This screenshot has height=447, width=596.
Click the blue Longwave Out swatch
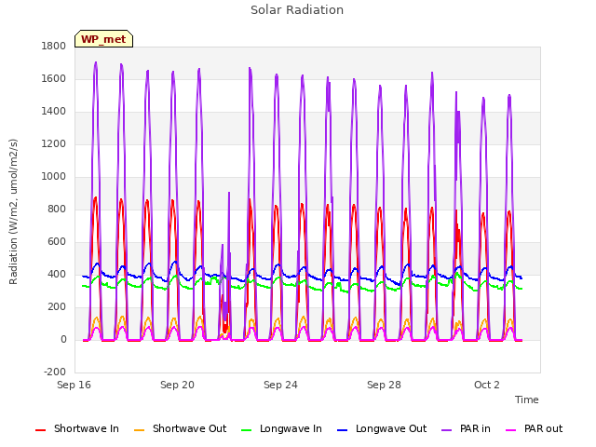(x=343, y=430)
